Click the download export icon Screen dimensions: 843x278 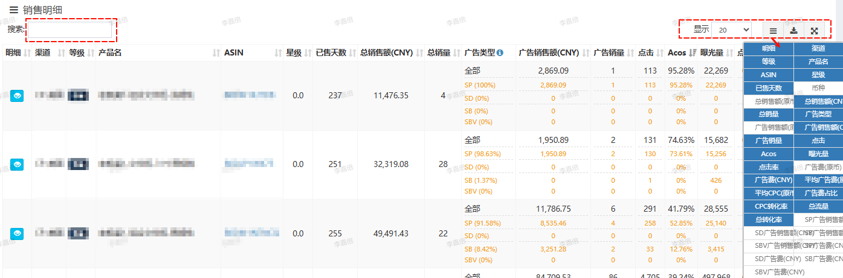point(793,30)
